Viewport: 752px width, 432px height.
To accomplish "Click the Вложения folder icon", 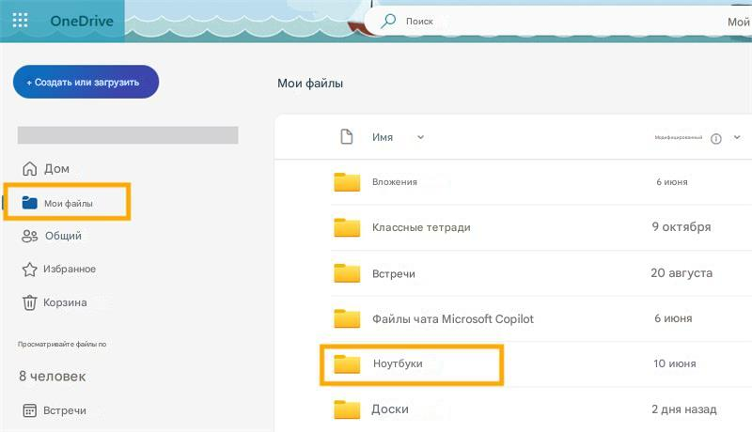I will (347, 182).
